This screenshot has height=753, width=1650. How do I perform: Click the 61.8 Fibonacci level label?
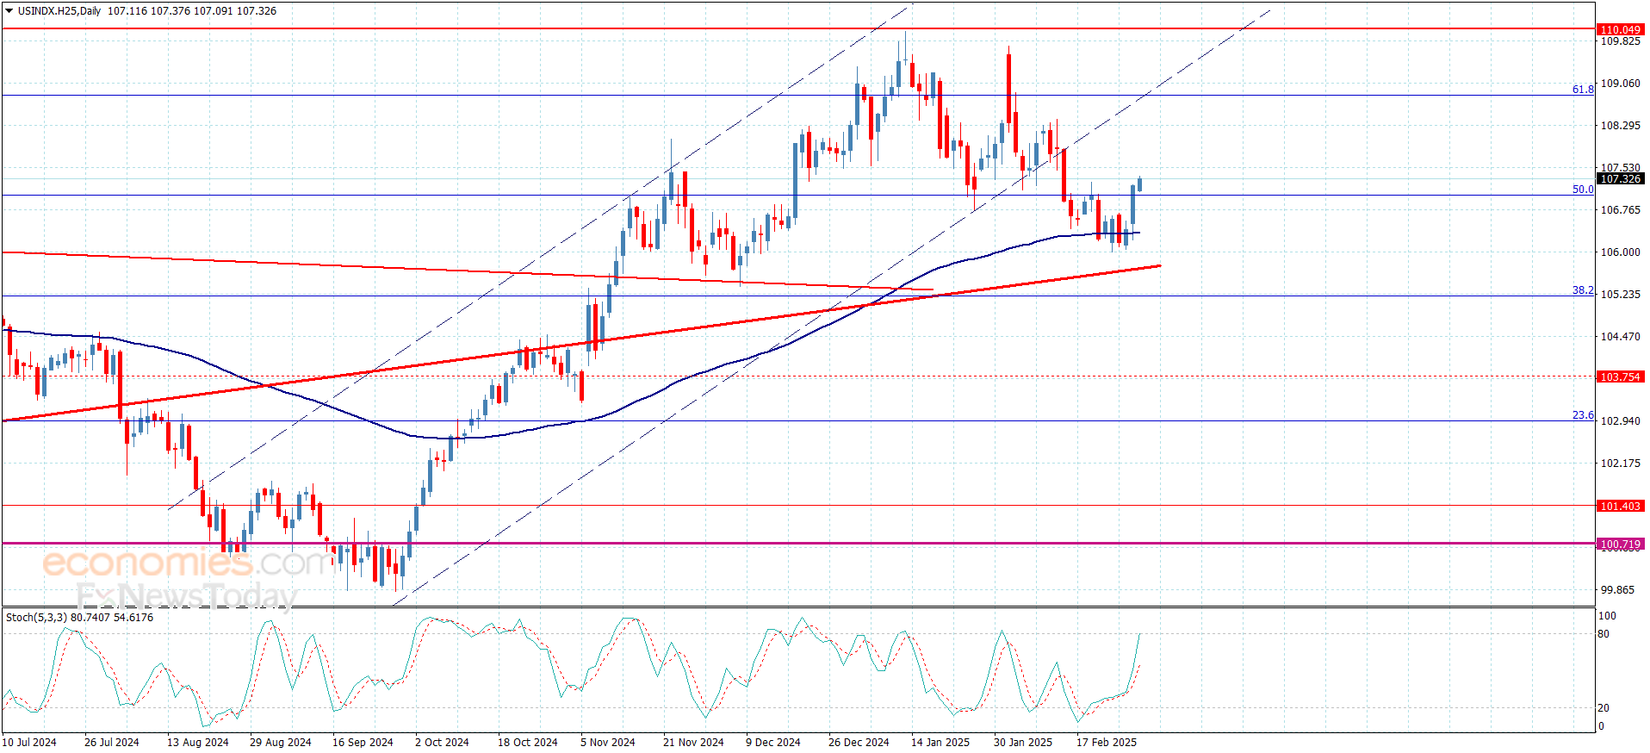[x=1583, y=89]
